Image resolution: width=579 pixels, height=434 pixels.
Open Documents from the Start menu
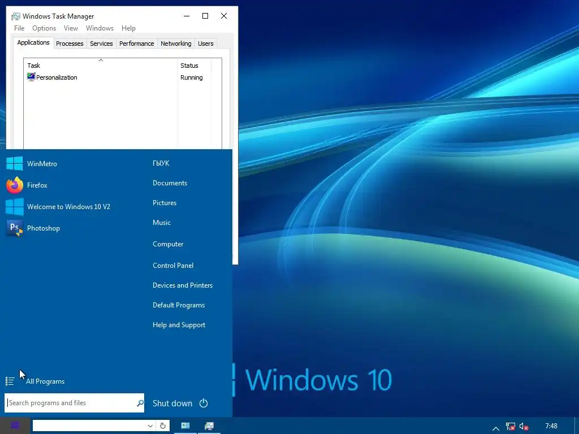[x=170, y=183]
